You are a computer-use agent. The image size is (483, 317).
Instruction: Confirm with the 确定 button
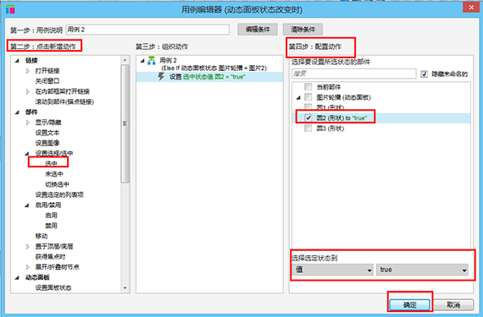(409, 304)
